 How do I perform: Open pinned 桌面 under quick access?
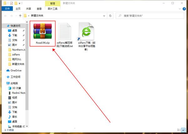coord(15,30)
